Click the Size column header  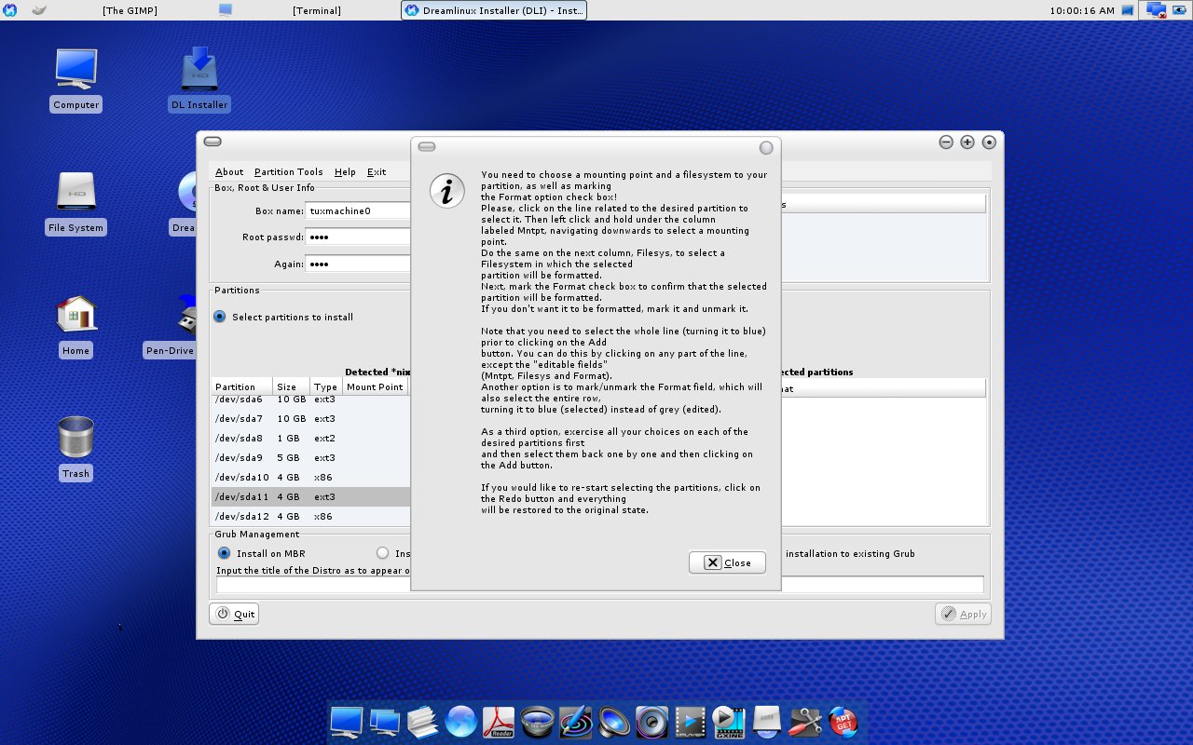click(291, 386)
